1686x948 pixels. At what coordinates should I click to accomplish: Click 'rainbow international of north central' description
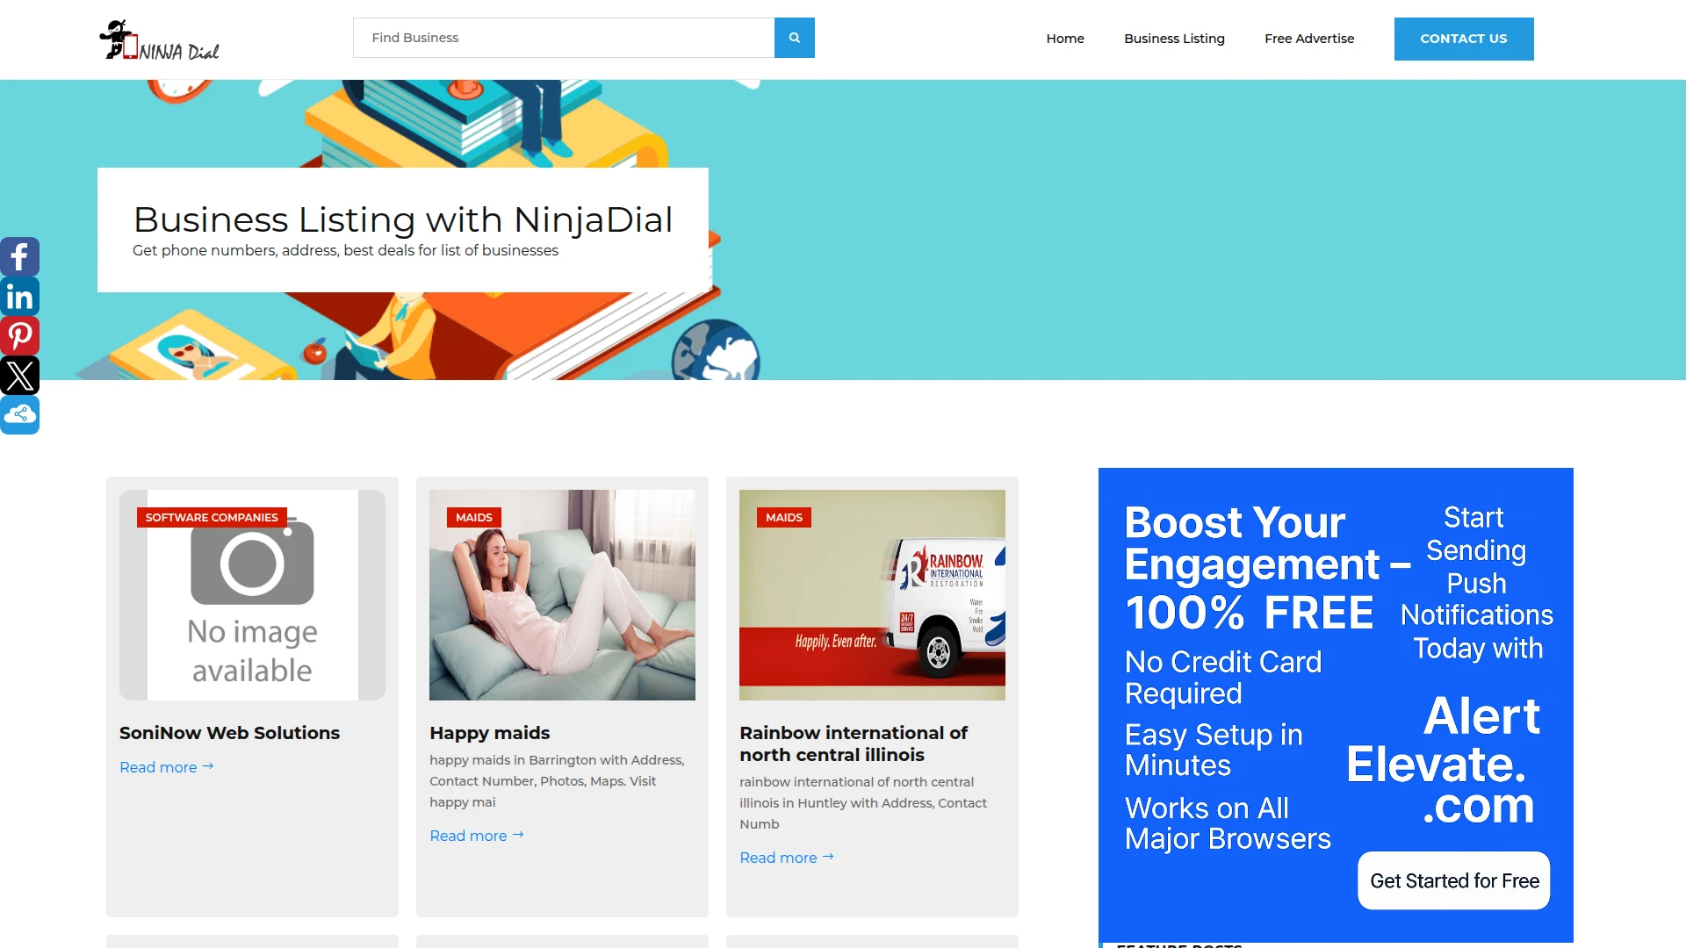tap(863, 803)
